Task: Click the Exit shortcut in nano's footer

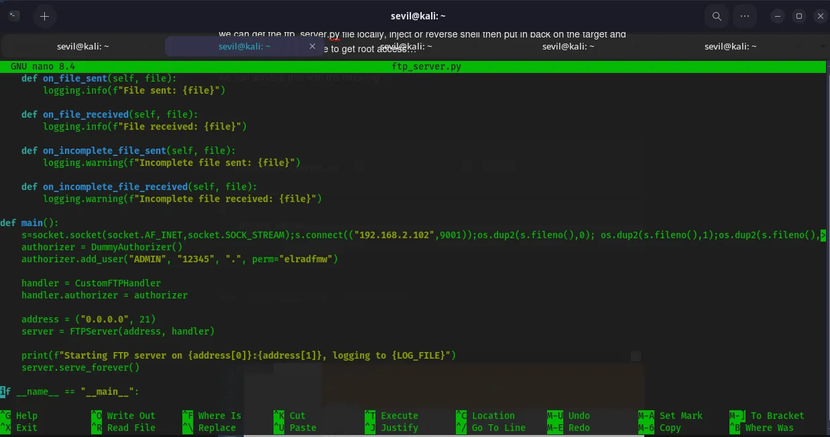Action: click(27, 428)
